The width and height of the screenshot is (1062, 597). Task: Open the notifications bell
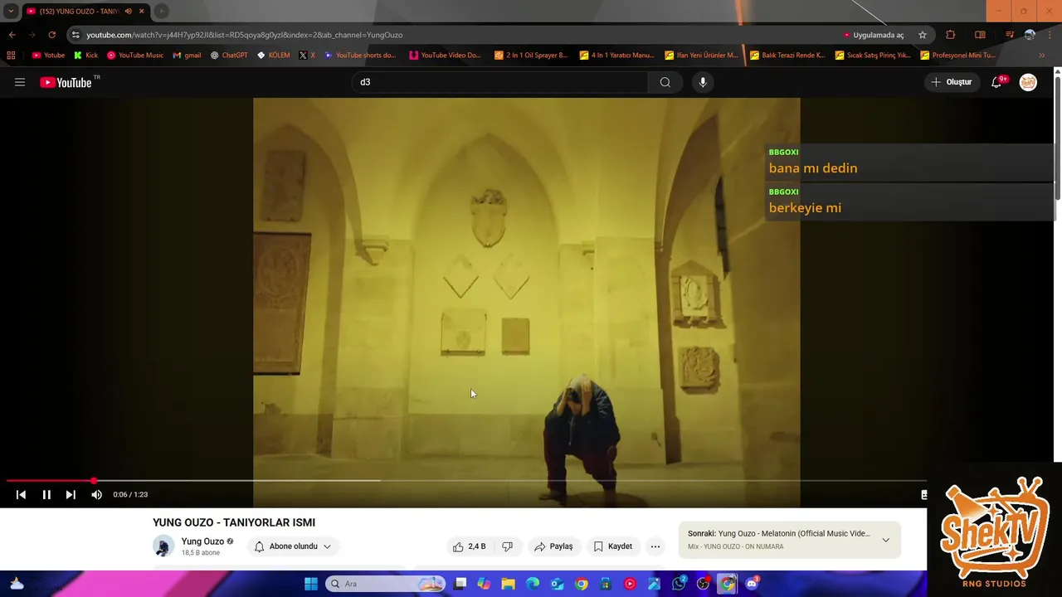(996, 82)
